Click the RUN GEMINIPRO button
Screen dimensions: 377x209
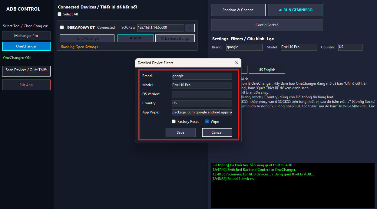pyautogui.click(x=296, y=10)
